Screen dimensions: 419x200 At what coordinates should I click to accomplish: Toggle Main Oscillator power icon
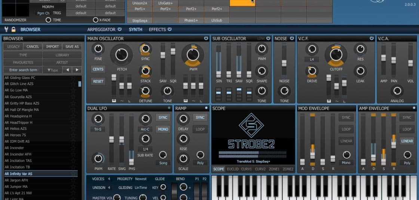[x=206, y=38]
